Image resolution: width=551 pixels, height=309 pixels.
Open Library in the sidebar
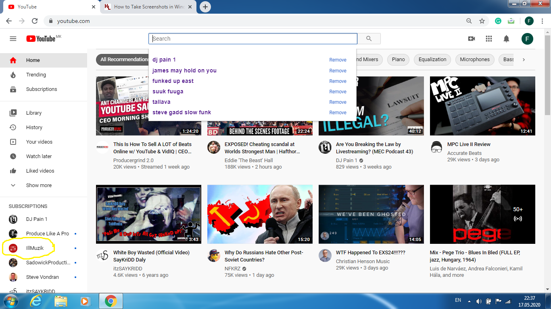point(44,113)
